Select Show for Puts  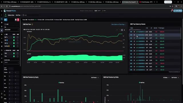(x=14, y=56)
